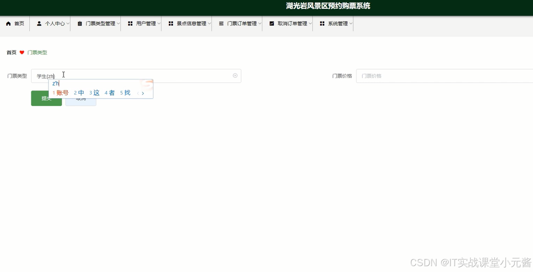533x272 pixels.
Task: Go to the previous IME candidate page arrow
Action: tap(138, 93)
